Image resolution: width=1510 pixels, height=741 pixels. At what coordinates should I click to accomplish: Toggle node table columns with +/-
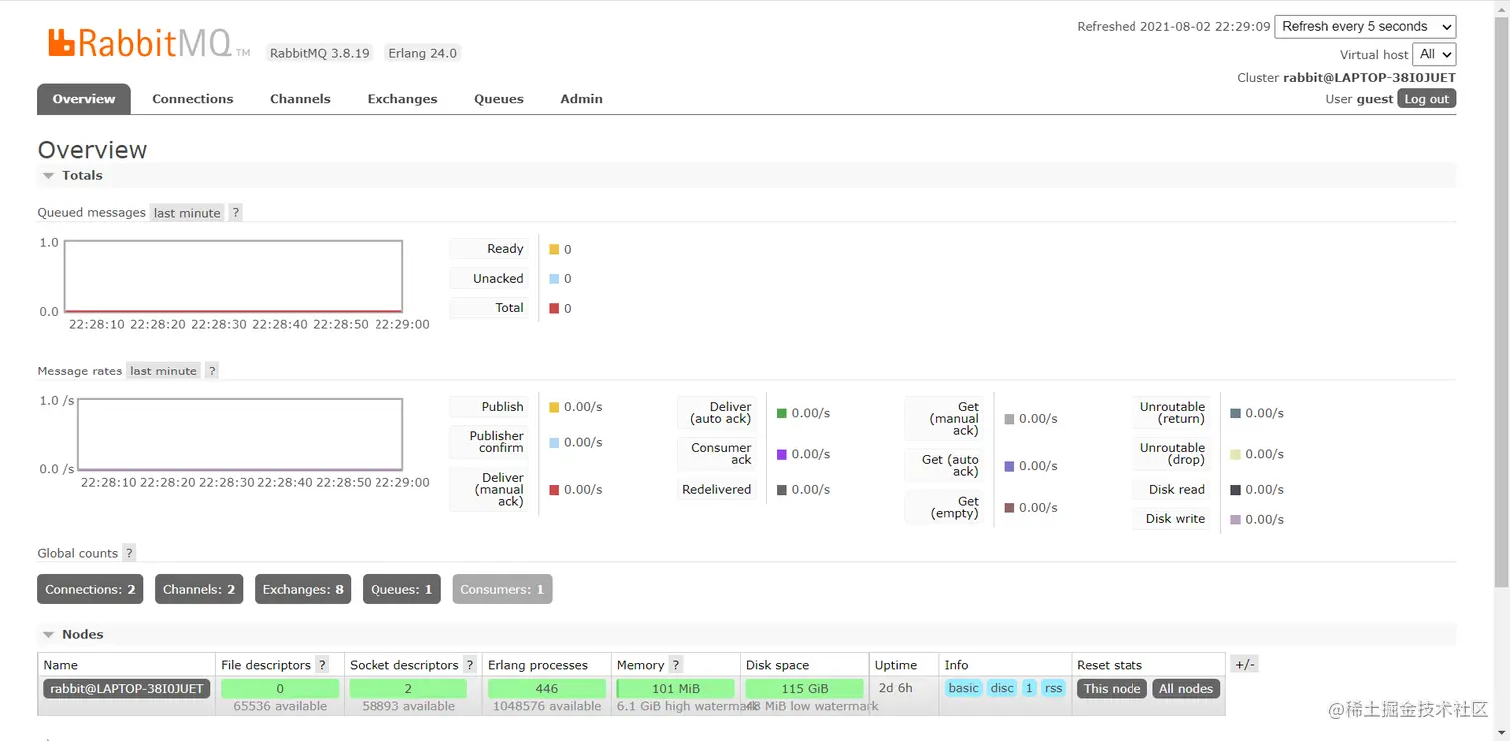(x=1244, y=665)
